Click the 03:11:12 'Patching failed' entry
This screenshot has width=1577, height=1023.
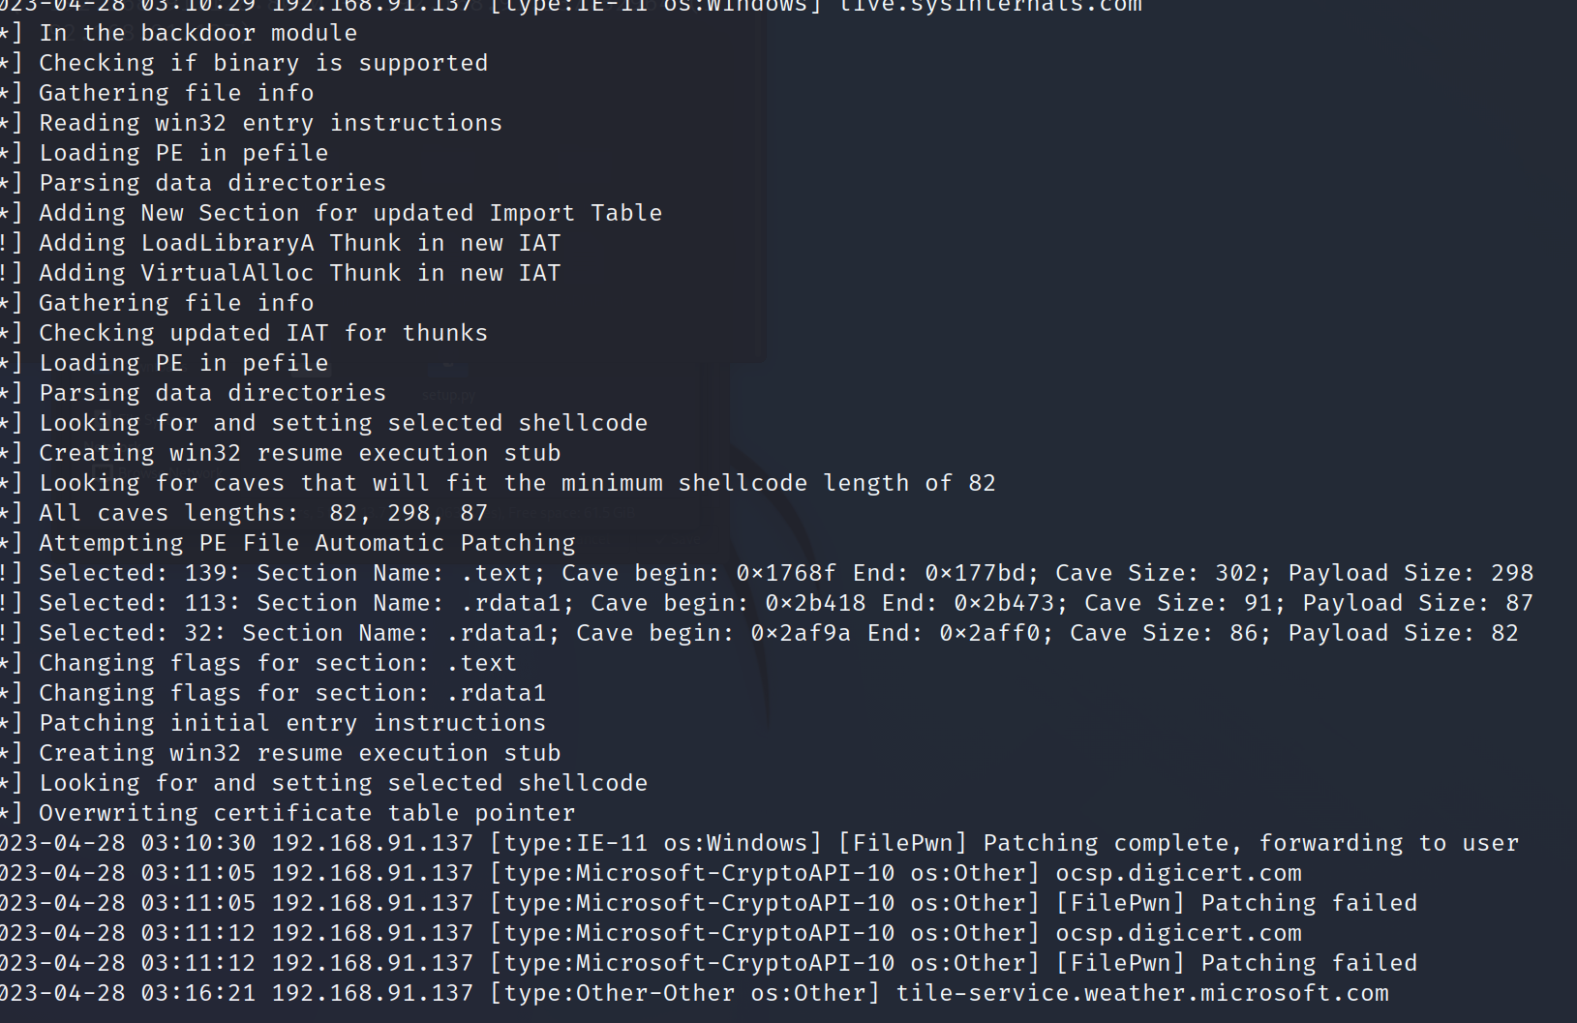click(x=709, y=963)
